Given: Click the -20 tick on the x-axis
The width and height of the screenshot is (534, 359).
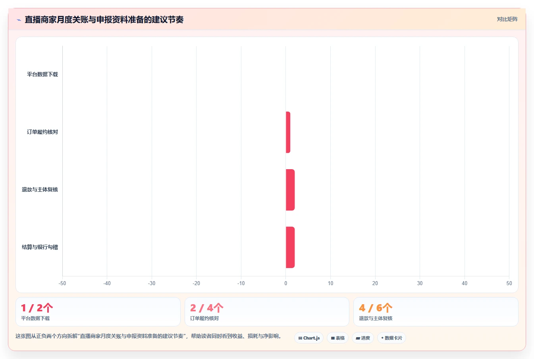Looking at the screenshot, I should [196, 283].
